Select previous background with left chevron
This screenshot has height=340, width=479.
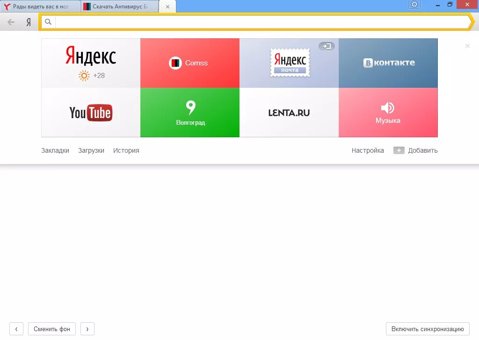point(16,329)
